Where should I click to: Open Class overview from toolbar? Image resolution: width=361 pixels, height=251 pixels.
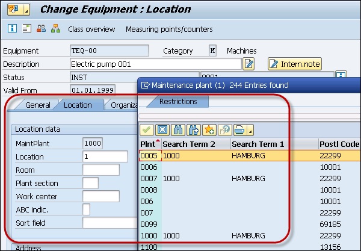click(91, 29)
